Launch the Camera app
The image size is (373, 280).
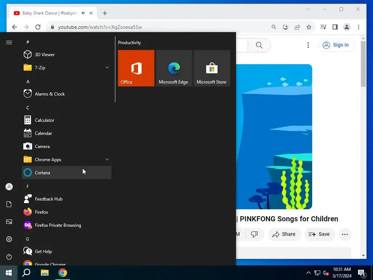tap(67, 147)
